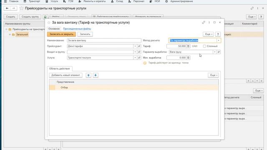Viewport: 267px width, 150px height.
Task: Click Записать и закрыть button
Action: pos(61,34)
